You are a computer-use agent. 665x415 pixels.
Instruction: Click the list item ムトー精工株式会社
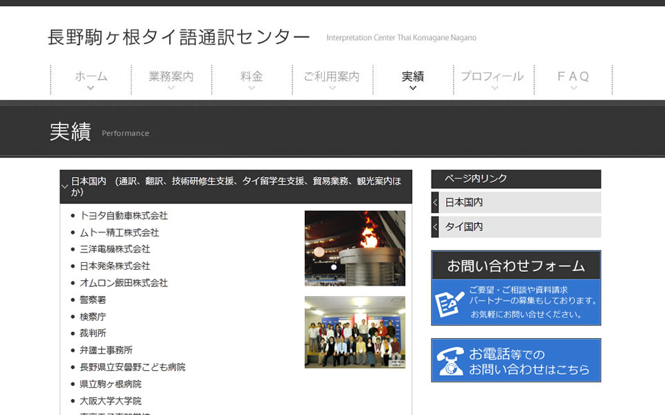coord(120,232)
